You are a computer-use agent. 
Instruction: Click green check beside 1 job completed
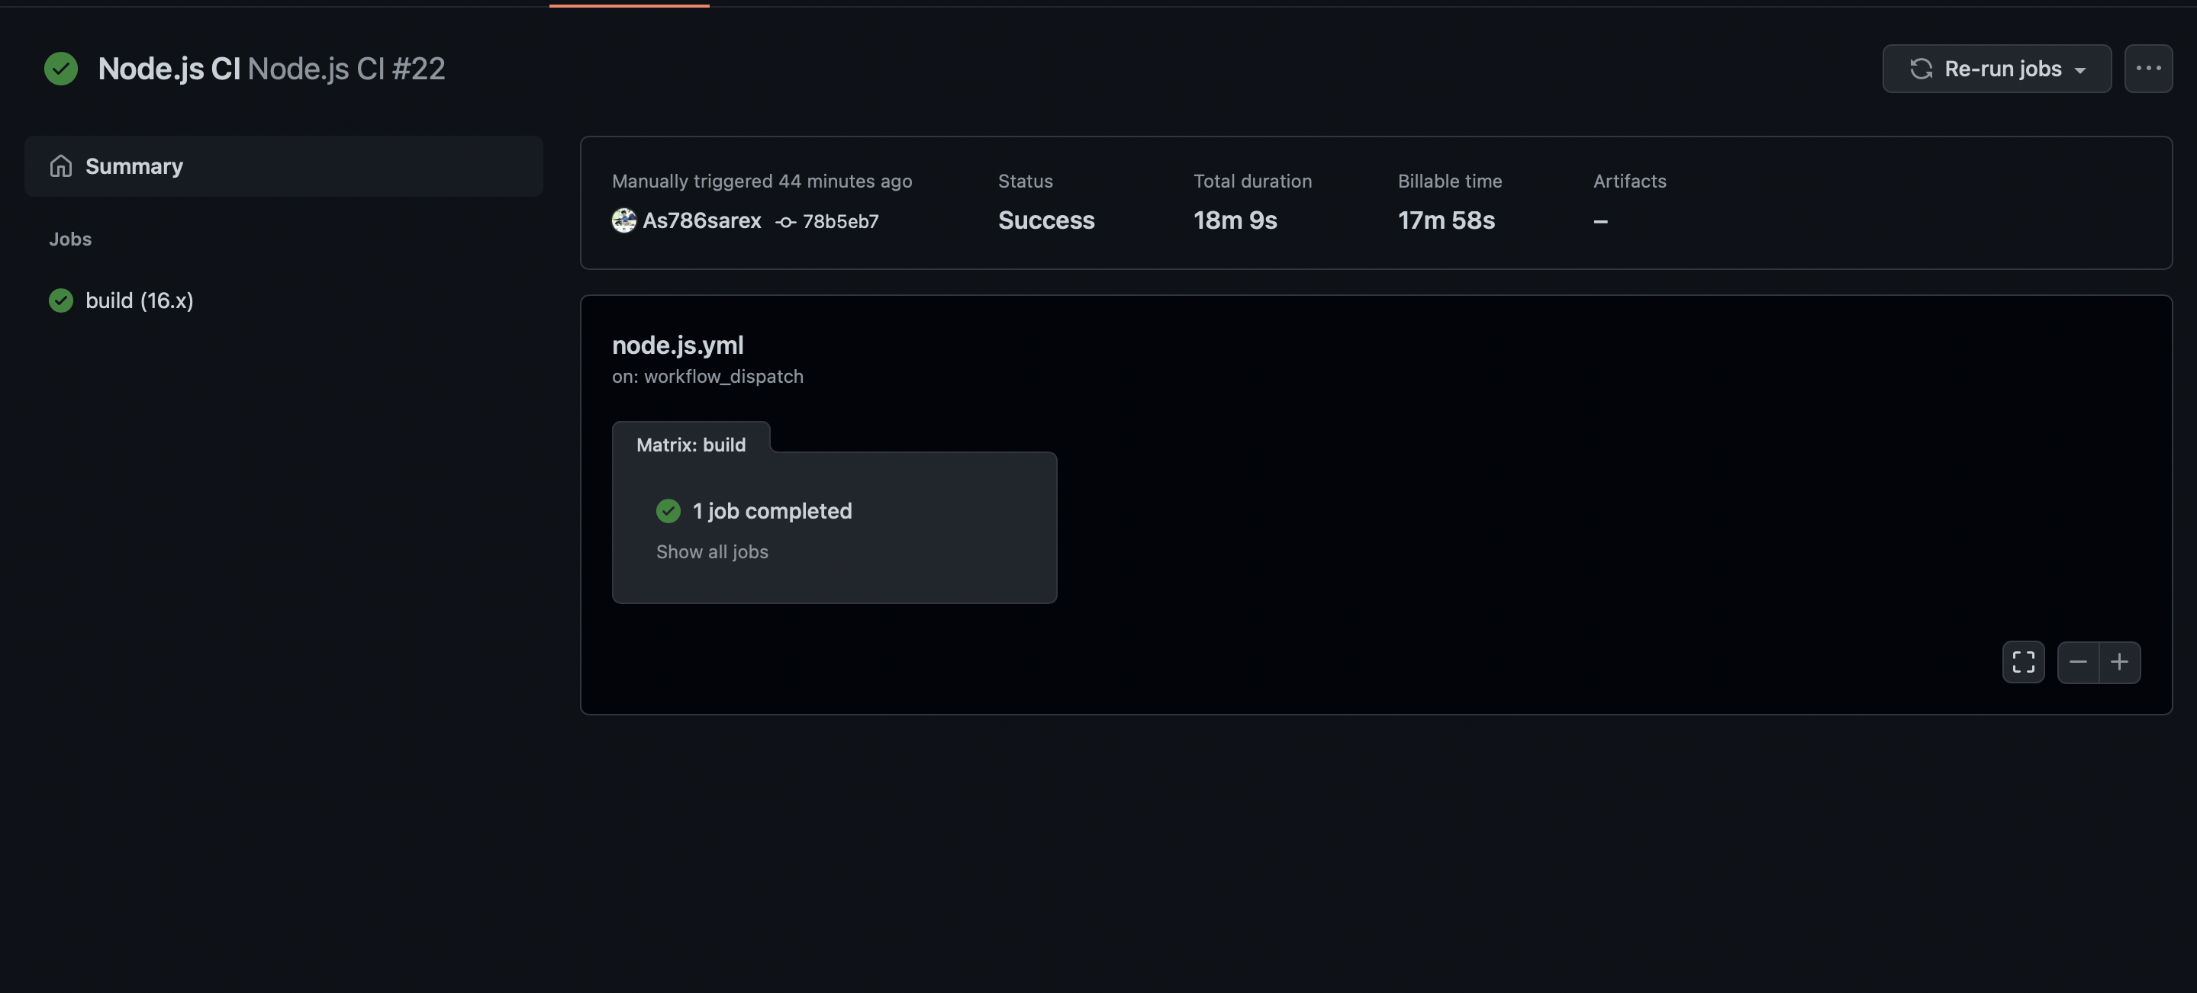668,510
